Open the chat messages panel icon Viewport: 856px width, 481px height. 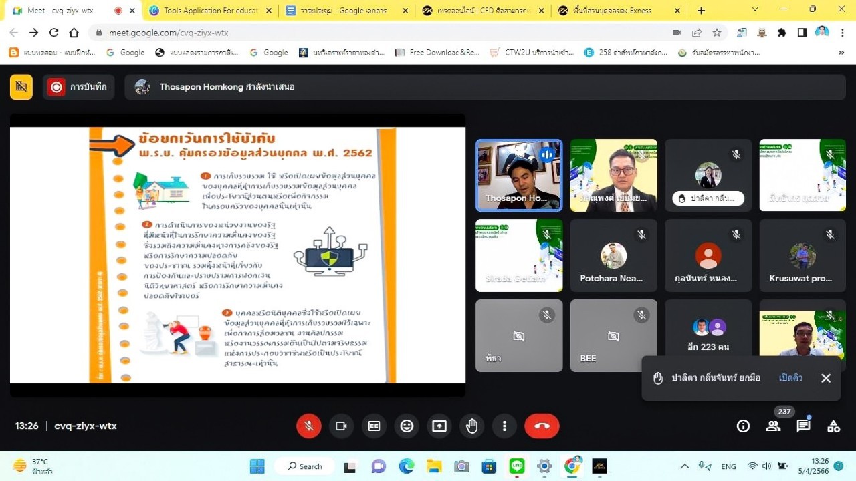point(803,426)
